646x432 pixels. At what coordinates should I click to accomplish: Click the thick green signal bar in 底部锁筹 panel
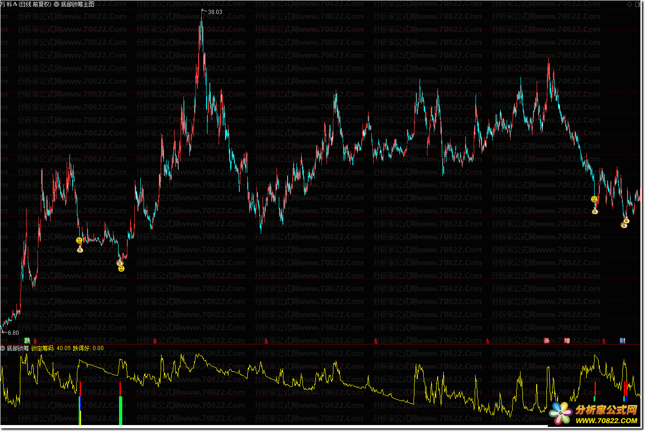coord(121,411)
